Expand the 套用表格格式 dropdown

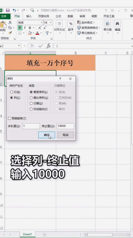tap(99, 28)
